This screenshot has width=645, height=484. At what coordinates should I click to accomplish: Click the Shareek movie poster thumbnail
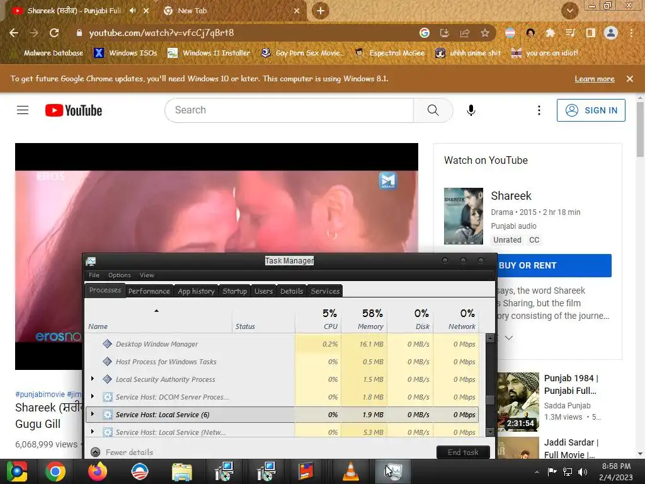coord(463,216)
